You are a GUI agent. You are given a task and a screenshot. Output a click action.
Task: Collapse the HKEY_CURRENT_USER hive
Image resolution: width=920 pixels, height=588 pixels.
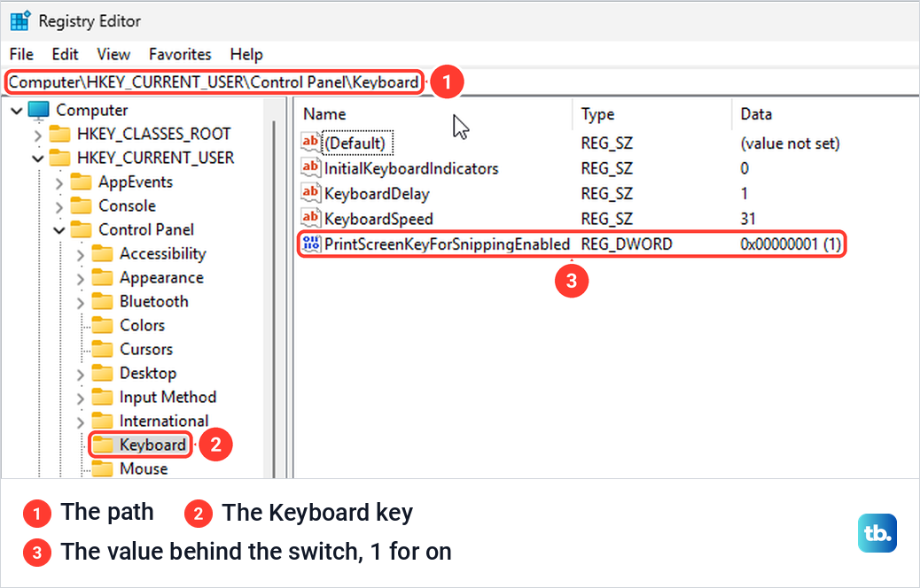point(38,159)
